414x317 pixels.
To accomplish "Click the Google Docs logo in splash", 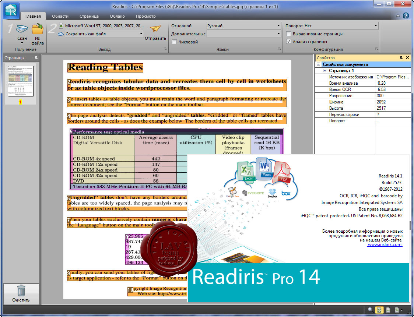I will pyautogui.click(x=232, y=192).
